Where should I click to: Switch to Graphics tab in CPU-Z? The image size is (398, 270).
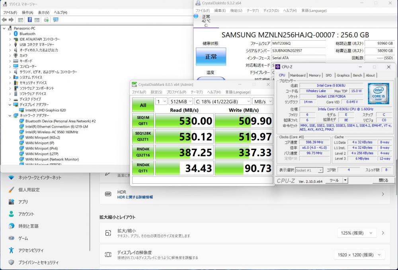tap(343, 75)
